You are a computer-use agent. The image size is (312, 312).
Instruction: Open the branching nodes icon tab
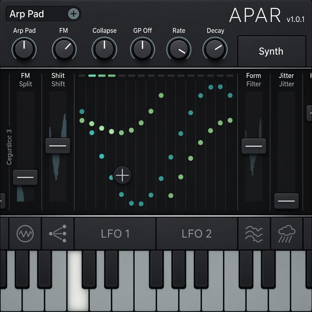58,233
